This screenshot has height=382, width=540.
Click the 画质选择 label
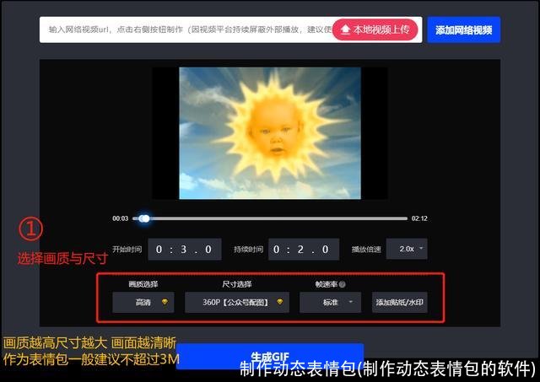143,284
